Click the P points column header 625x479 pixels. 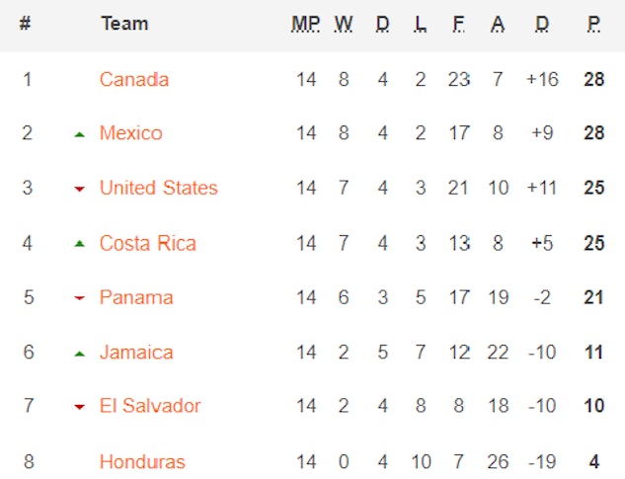tap(593, 24)
